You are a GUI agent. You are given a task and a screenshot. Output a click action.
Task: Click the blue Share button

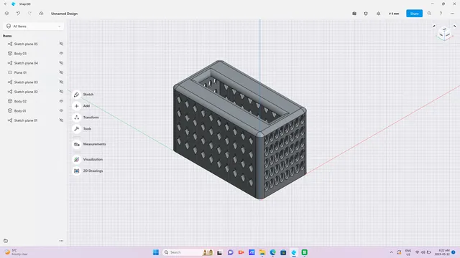pos(414,14)
